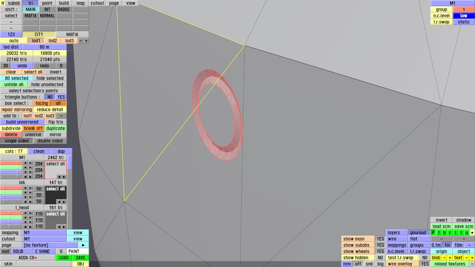
Task: Click the right arrow on M1's red slider
Action: 31,163
